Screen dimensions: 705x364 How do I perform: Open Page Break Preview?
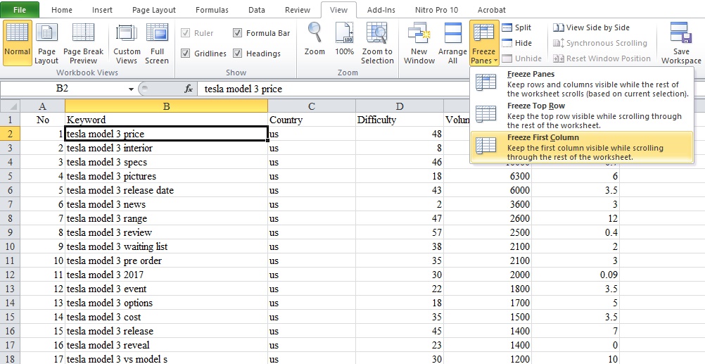click(83, 44)
